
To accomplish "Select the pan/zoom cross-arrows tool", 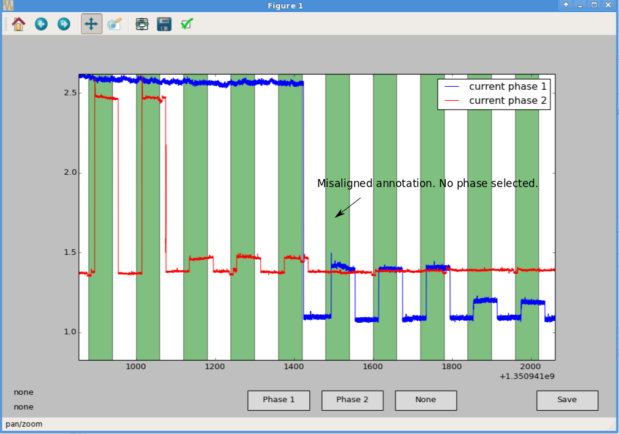I will (x=91, y=24).
